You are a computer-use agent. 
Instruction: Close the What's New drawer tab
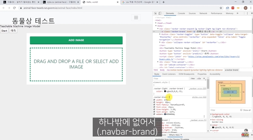[x=181, y=135]
